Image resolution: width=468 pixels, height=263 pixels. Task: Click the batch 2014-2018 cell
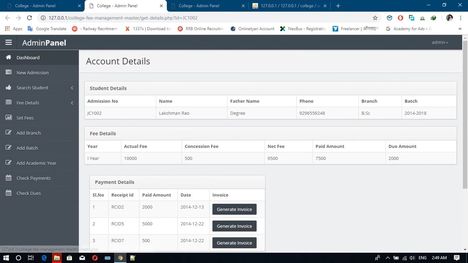[x=429, y=113]
